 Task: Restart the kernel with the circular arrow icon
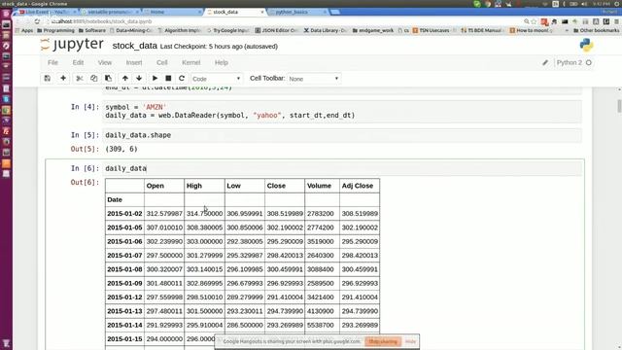[x=182, y=78]
